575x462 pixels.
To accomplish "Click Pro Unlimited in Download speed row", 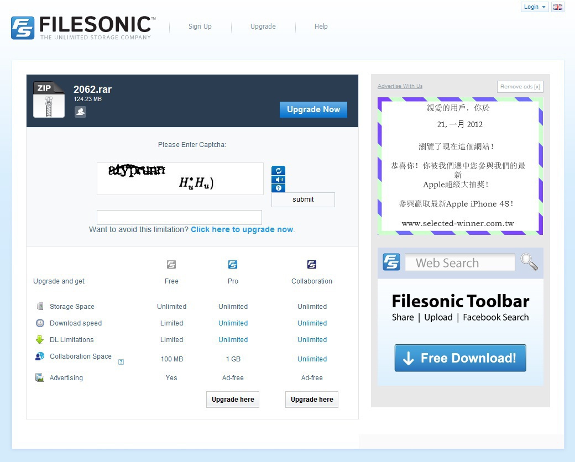I will tap(233, 323).
